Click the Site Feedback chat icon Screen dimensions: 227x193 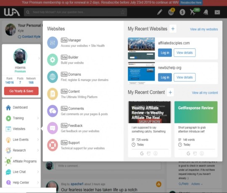click(x=53, y=128)
